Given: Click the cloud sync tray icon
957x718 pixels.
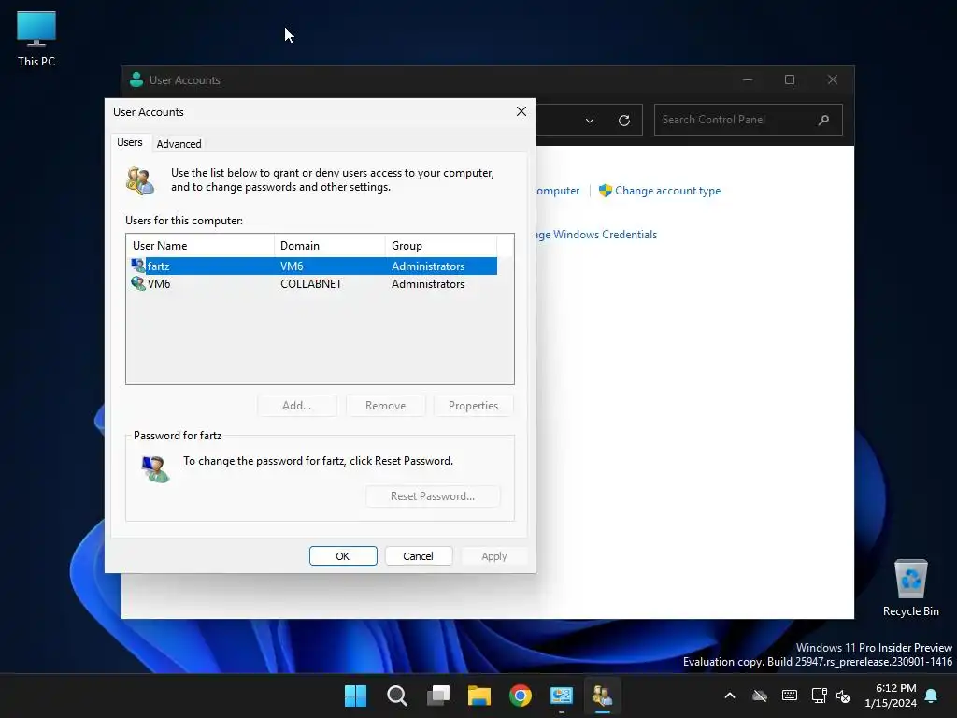Looking at the screenshot, I should coord(759,696).
